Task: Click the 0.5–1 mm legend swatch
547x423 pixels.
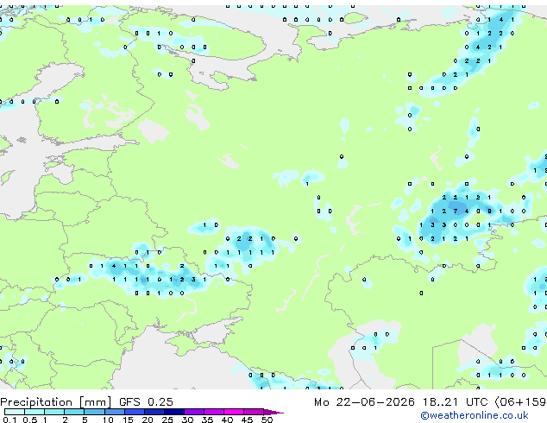Action: click(35, 412)
